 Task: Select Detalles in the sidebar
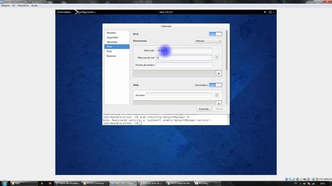coord(117,33)
